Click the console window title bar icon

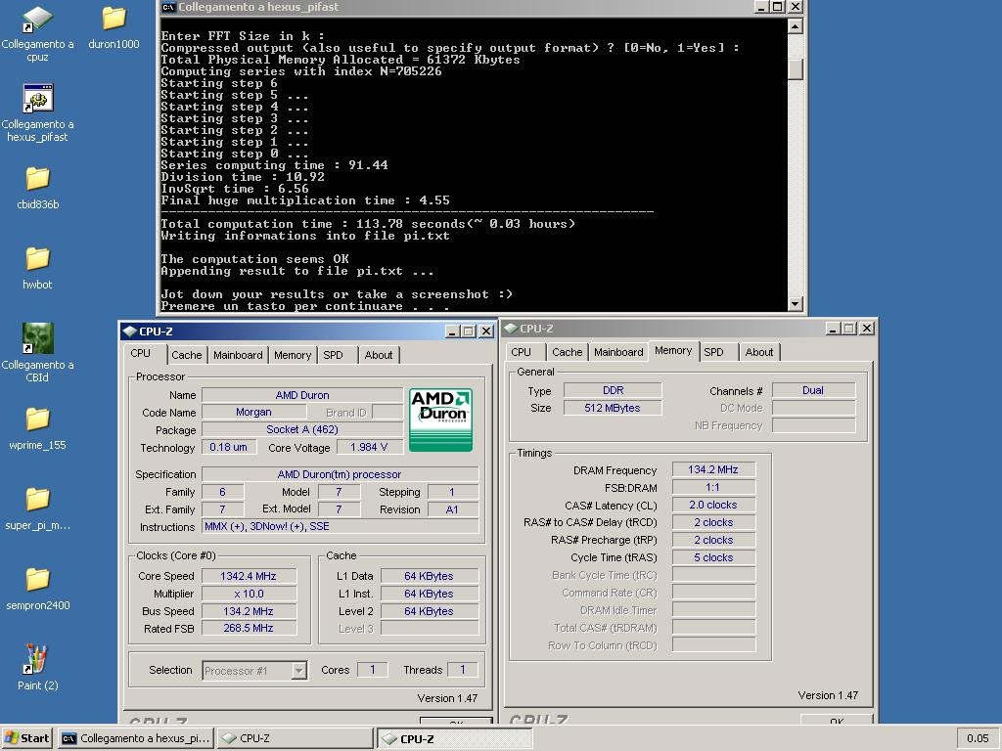click(x=168, y=7)
